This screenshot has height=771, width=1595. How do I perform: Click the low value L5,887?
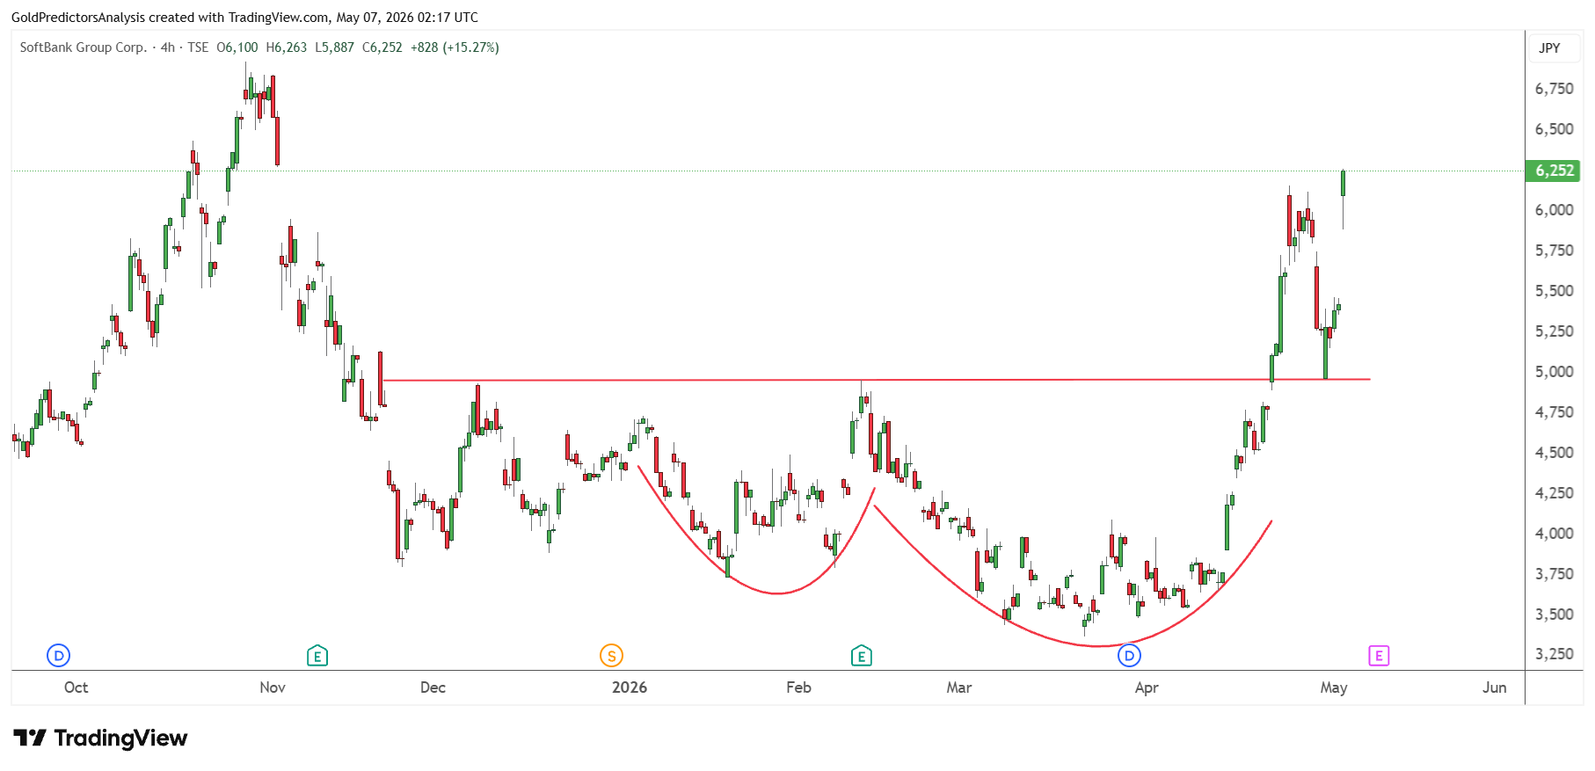pyautogui.click(x=335, y=47)
